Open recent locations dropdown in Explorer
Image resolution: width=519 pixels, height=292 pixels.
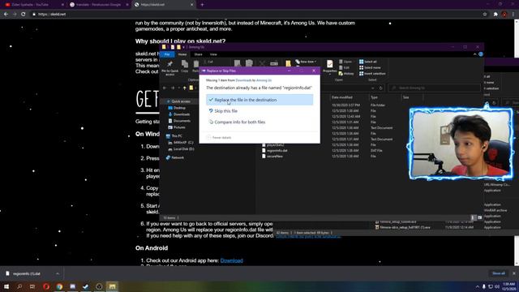[x=179, y=88]
